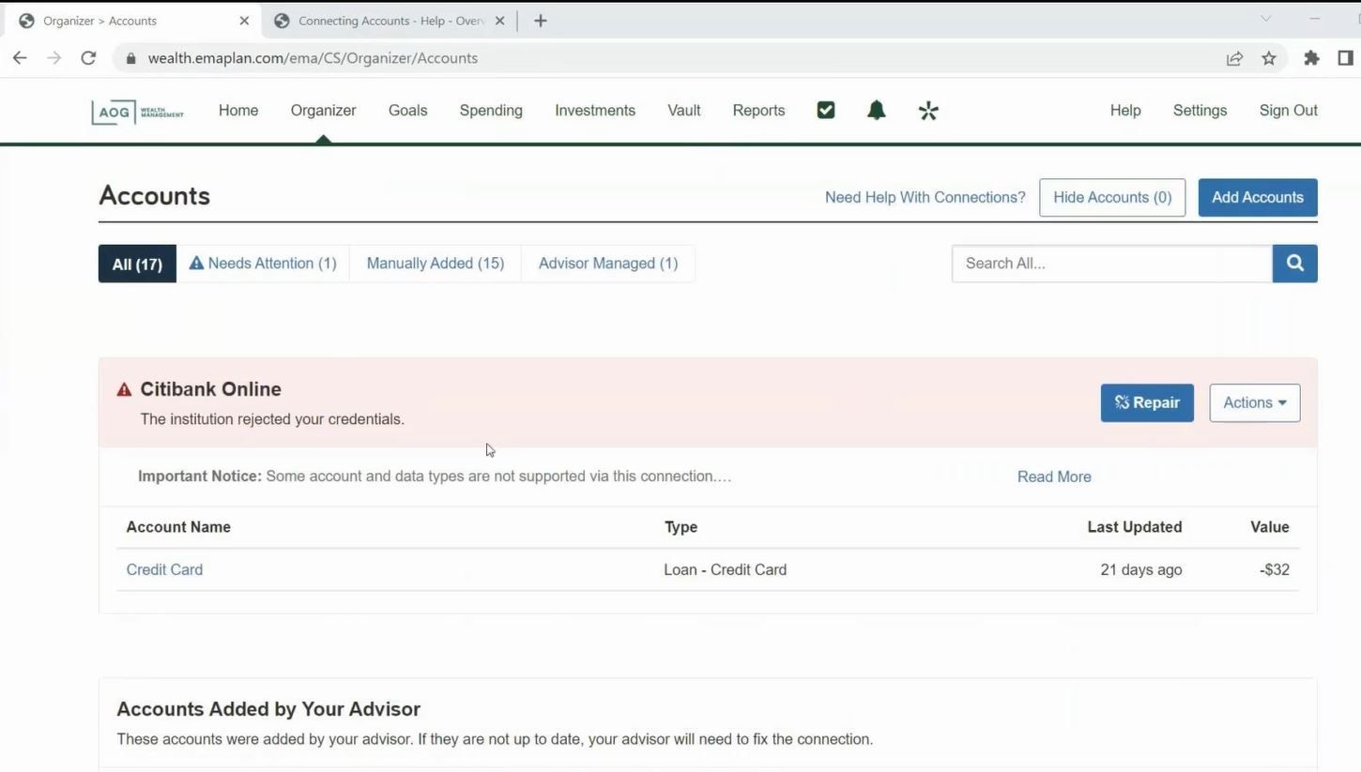Click the Account Name column header
The height and width of the screenshot is (772, 1361).
pos(178,527)
